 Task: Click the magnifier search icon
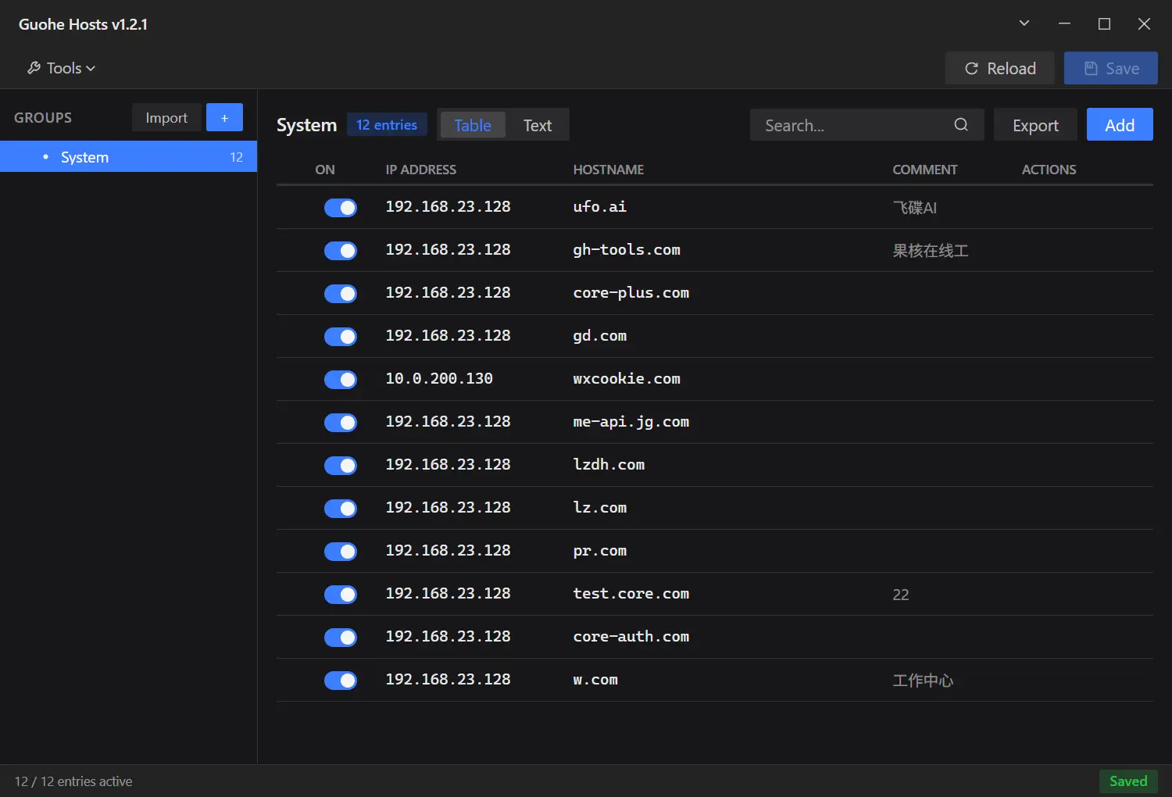click(961, 125)
